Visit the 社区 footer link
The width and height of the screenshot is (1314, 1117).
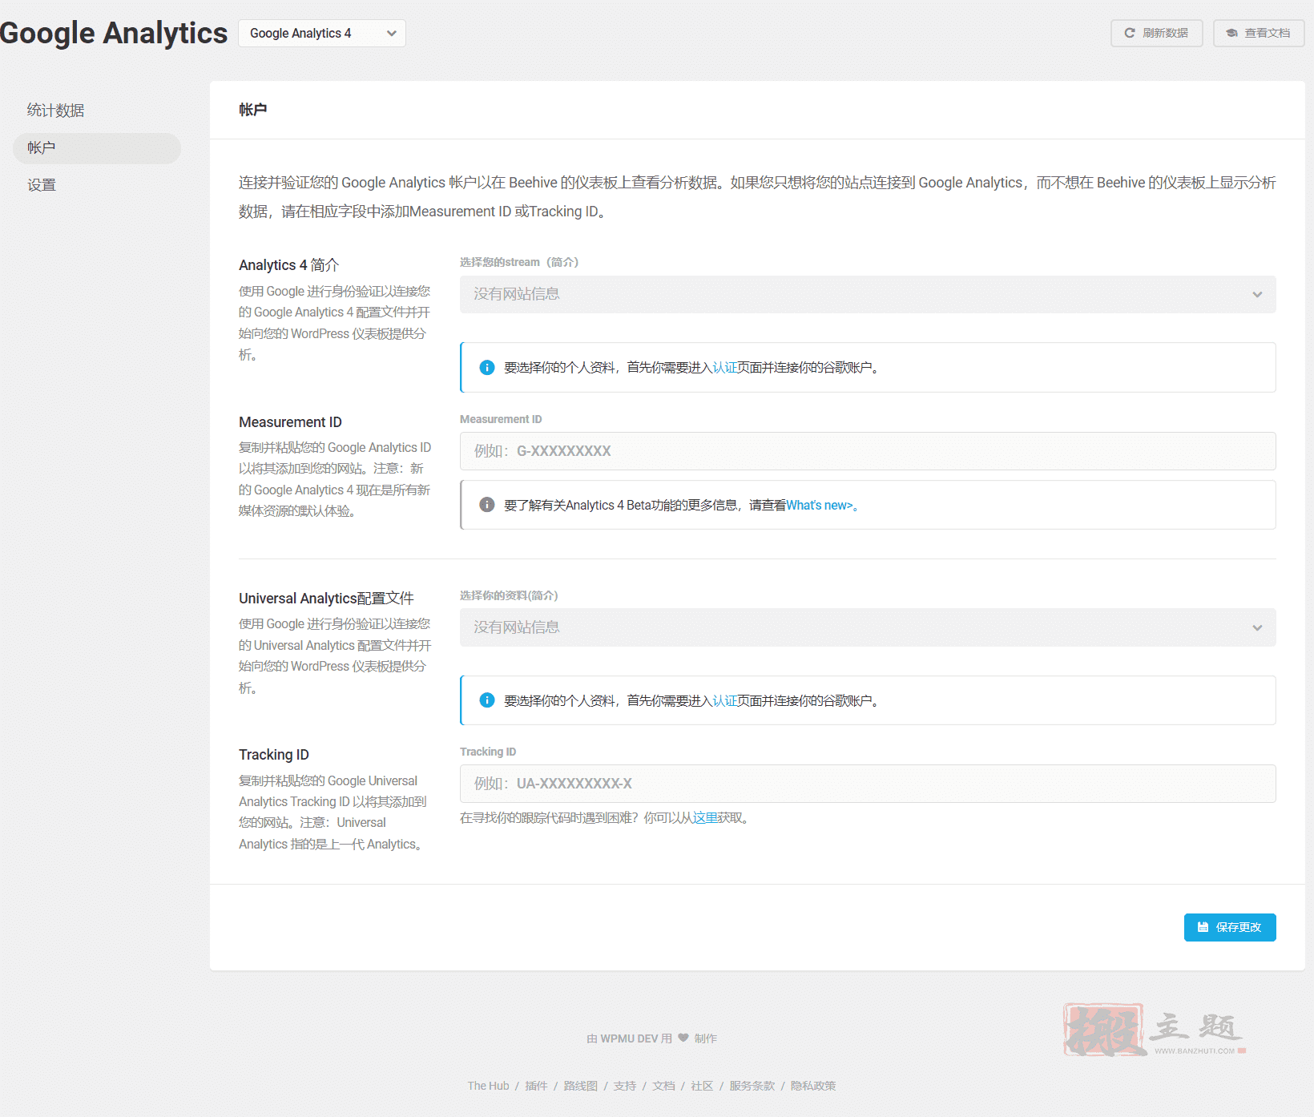702,1086
